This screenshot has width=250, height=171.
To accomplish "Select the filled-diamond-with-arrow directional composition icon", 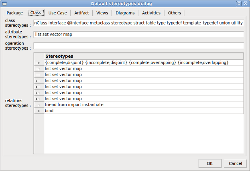I will (x=39, y=99).
